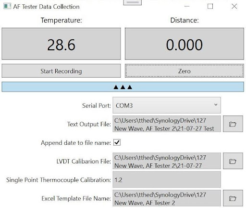
Task: Close the AF Tester Data Collection window
Action: [234, 6]
